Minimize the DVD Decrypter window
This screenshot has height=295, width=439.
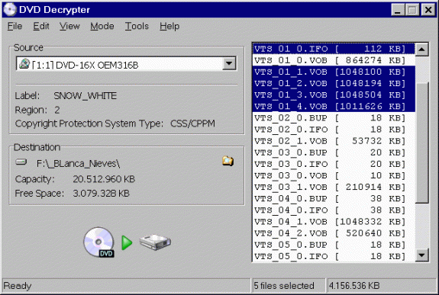pyautogui.click(x=398, y=10)
